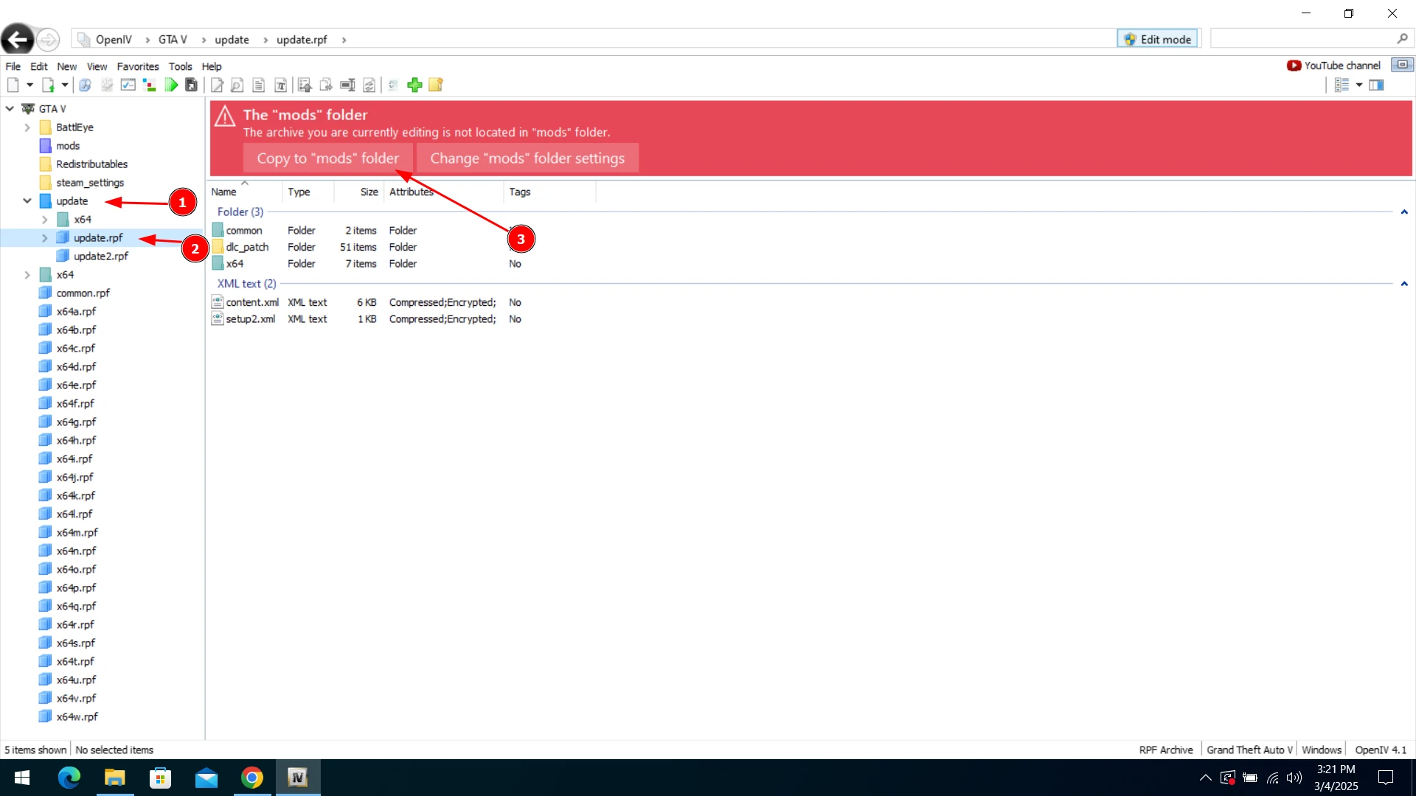Click the dark shortcut file toolbar icon
1416x796 pixels.
tap(191, 85)
